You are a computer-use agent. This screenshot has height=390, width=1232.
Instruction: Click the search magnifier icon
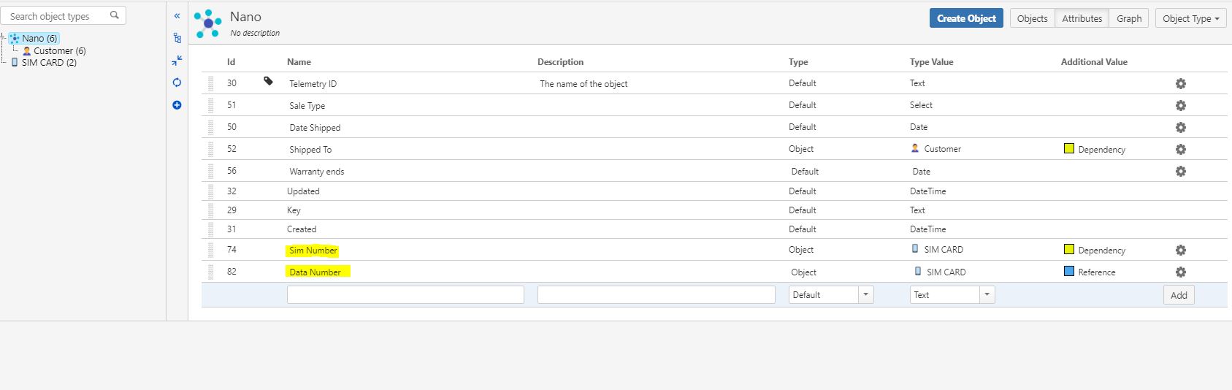[x=115, y=15]
